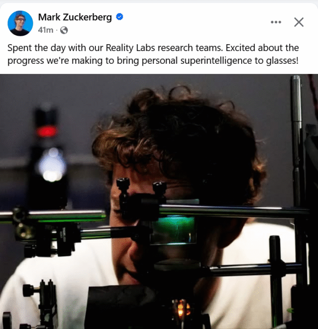318x329 pixels.
Task: Close the post with the X
Action: [x=299, y=22]
